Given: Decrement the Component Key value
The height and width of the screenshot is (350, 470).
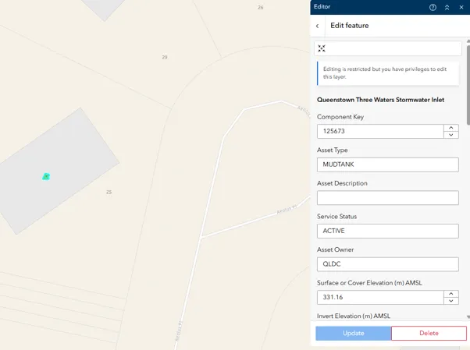Looking at the screenshot, I should (x=450, y=135).
